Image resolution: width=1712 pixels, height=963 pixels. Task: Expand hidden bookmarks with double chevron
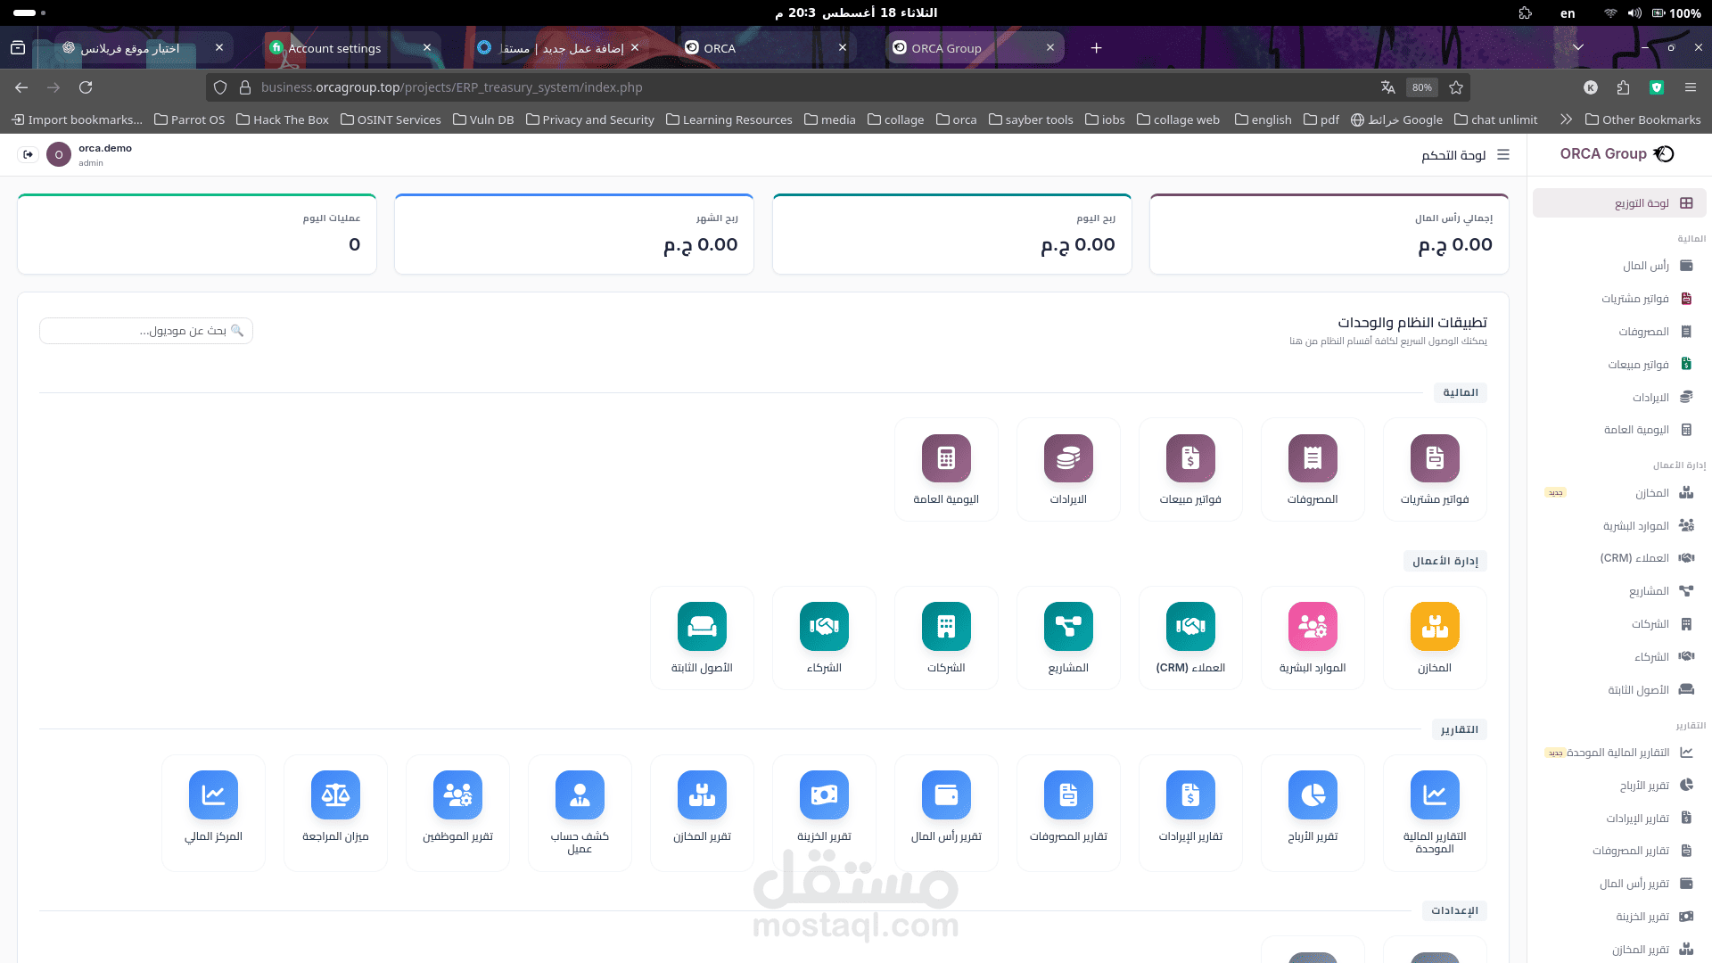(x=1566, y=119)
